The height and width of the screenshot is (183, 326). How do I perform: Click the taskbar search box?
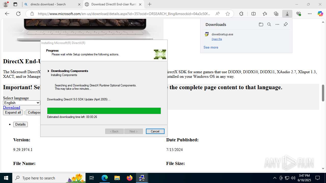[x=49, y=178]
